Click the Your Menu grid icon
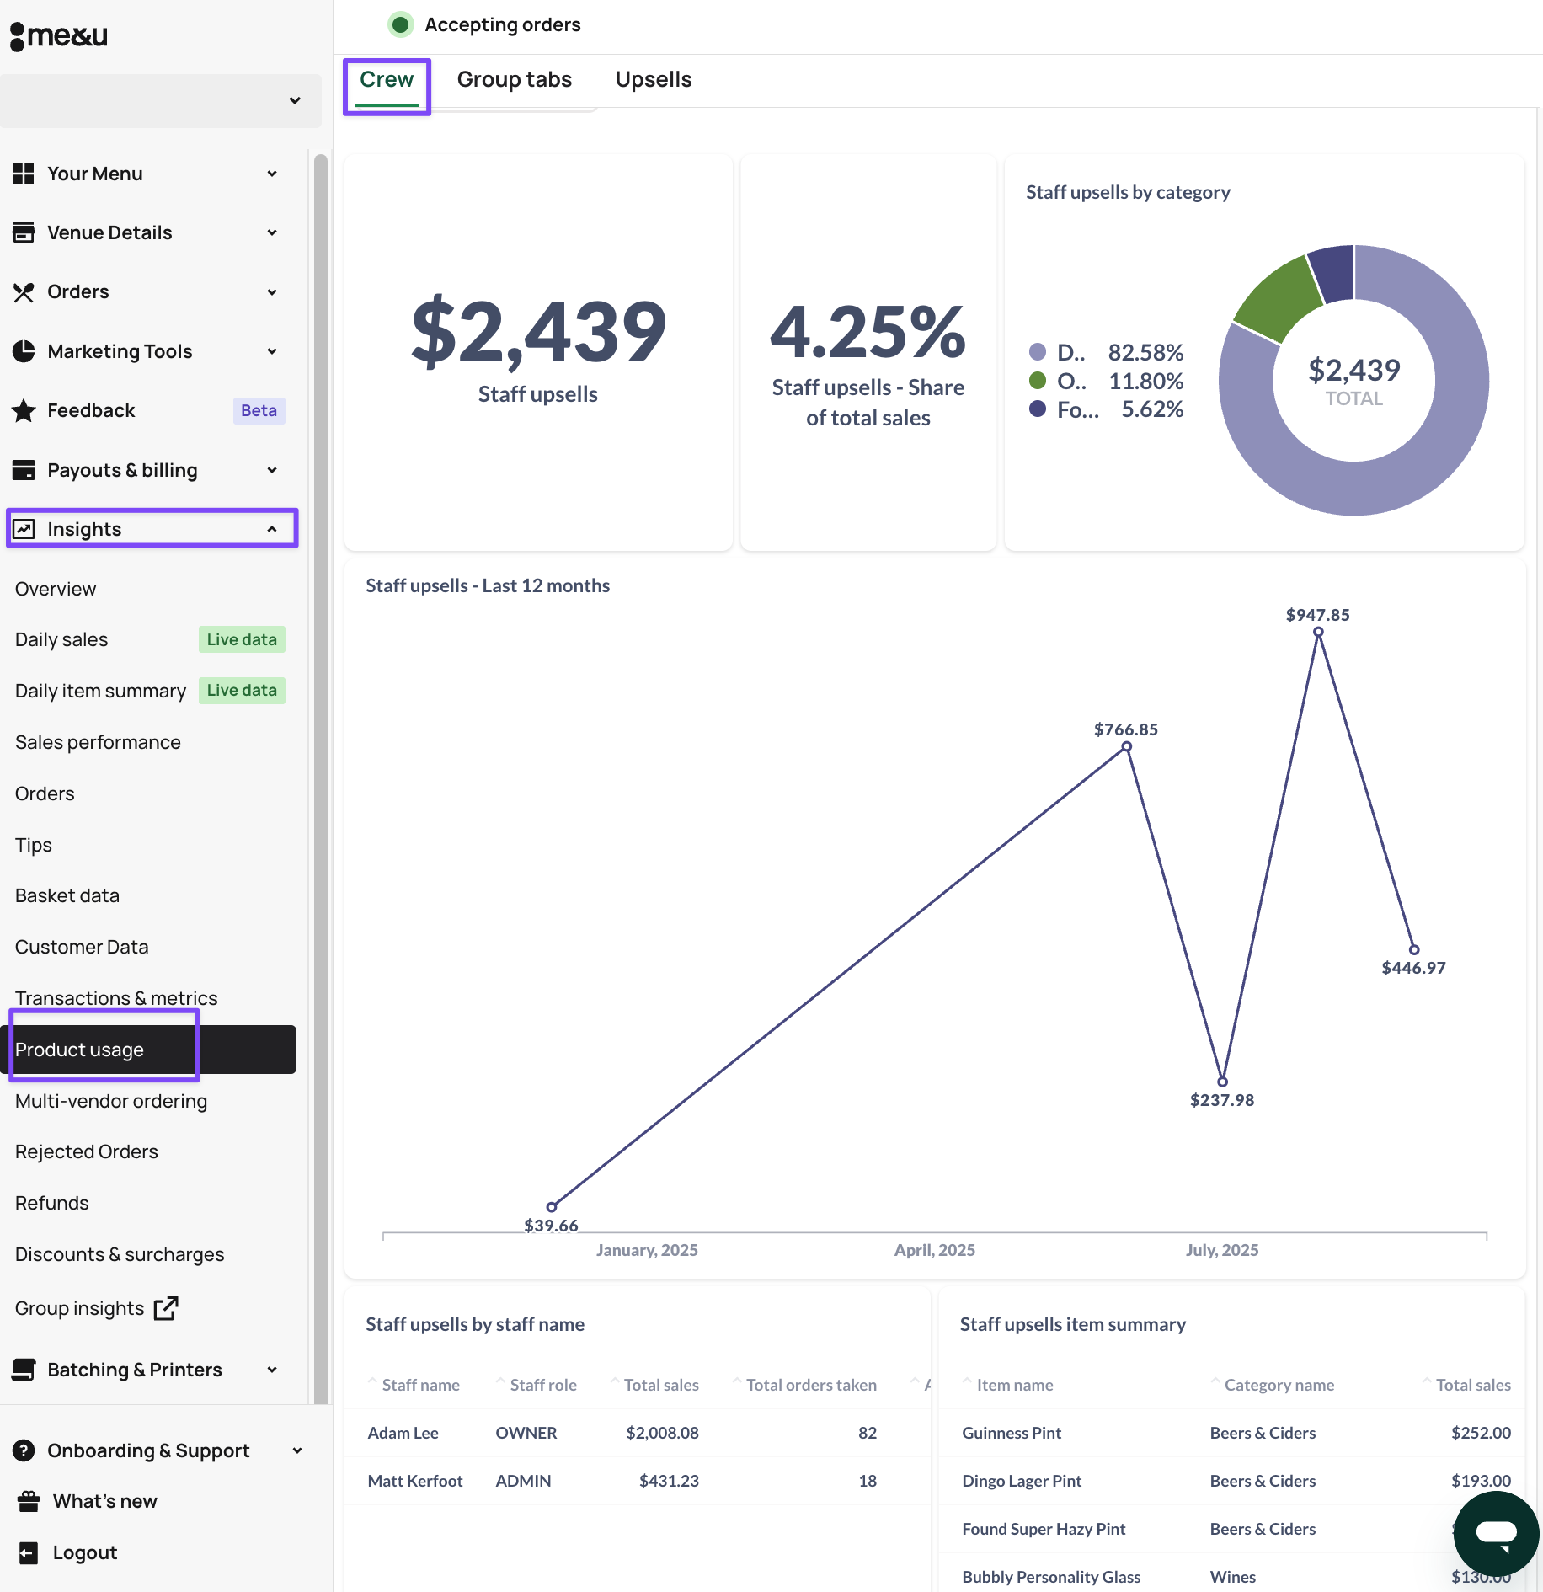The width and height of the screenshot is (1543, 1592). tap(24, 174)
